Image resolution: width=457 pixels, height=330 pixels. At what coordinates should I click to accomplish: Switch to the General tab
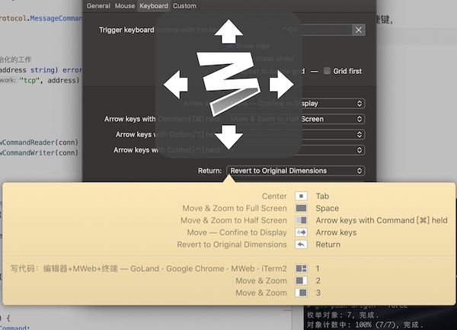(x=98, y=6)
